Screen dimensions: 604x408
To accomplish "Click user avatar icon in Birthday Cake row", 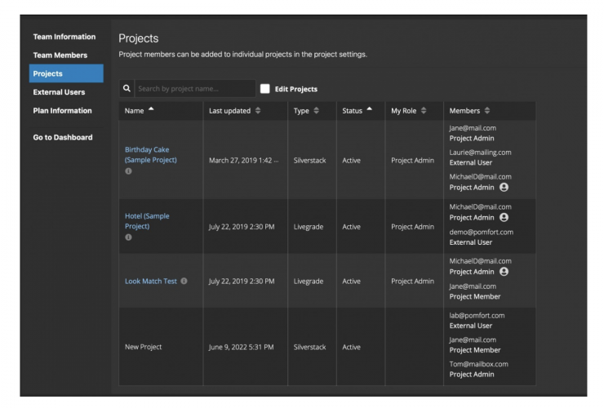I will pos(504,187).
